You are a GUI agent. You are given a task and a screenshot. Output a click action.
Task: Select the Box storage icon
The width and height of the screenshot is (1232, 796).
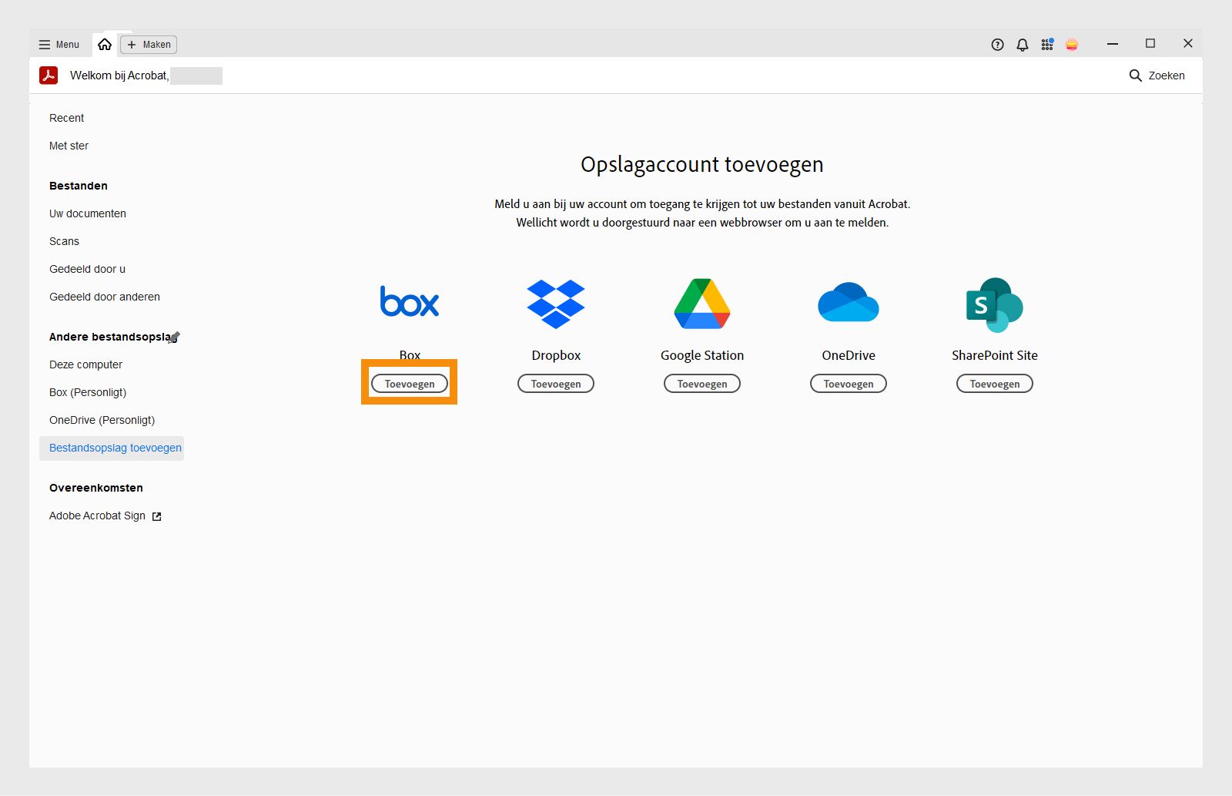[410, 302]
